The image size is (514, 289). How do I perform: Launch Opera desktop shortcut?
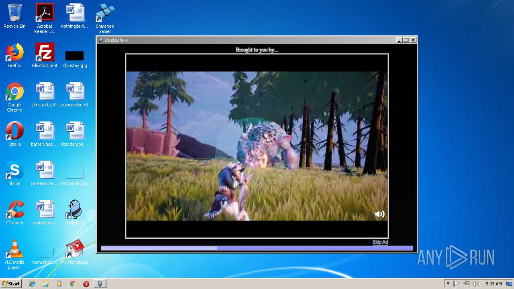(x=14, y=134)
